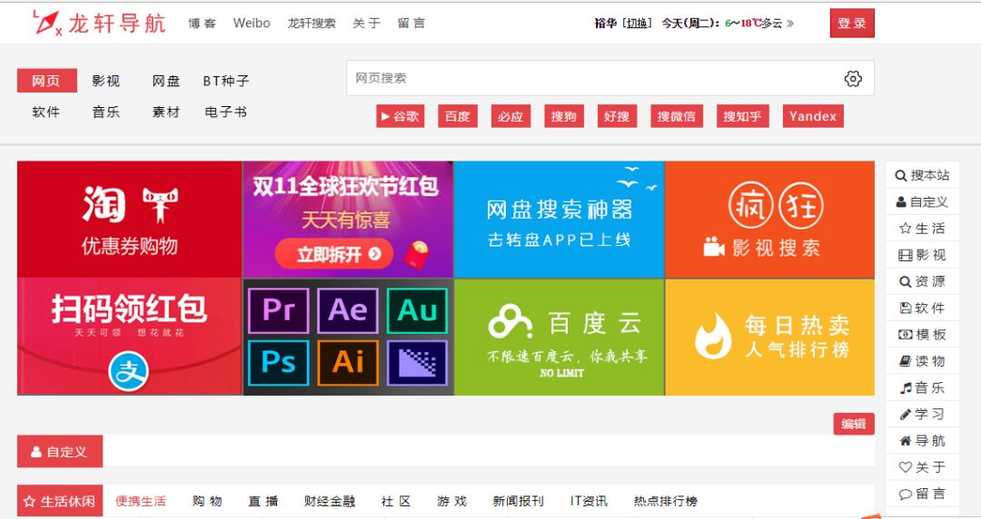Click the sidebar 导航 home item
981x519 pixels.
[x=922, y=441]
